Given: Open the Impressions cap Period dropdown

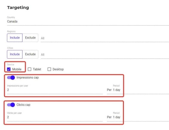Looking at the screenshot, I should coord(138,90).
